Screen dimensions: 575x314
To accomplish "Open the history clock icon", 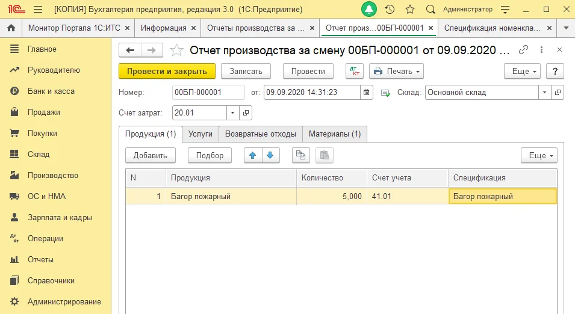I will [x=390, y=10].
